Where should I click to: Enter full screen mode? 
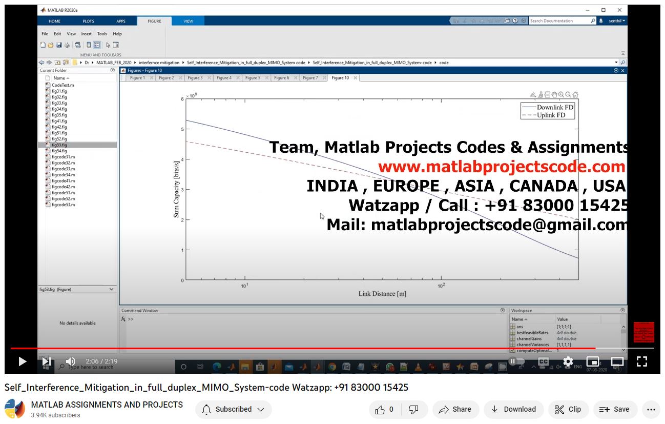(641, 361)
